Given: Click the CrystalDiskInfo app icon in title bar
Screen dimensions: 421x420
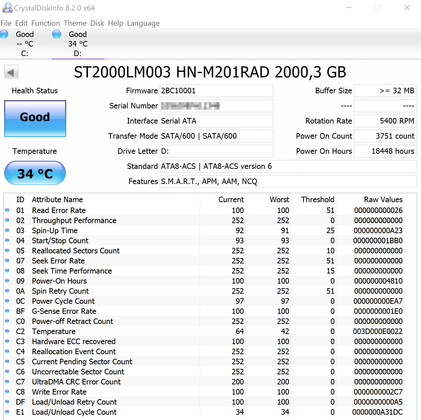Looking at the screenshot, I should [7, 8].
